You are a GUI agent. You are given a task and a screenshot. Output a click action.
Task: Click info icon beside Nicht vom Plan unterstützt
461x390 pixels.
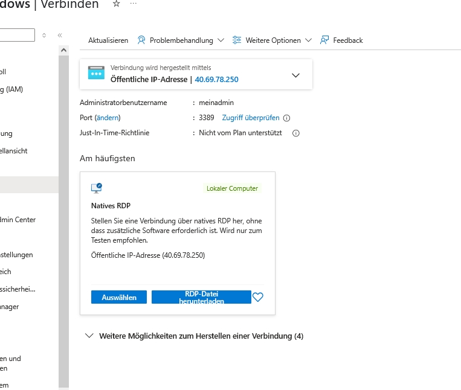click(x=296, y=133)
